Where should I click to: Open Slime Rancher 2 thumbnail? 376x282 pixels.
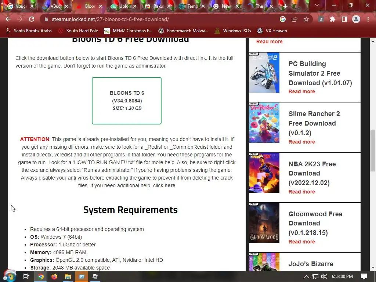tap(264, 123)
